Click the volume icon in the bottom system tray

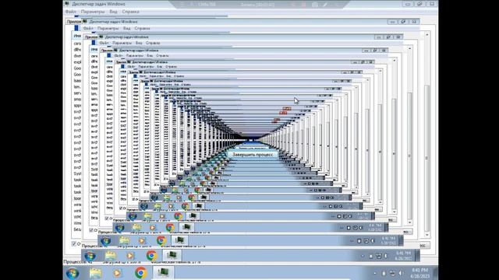401,273
